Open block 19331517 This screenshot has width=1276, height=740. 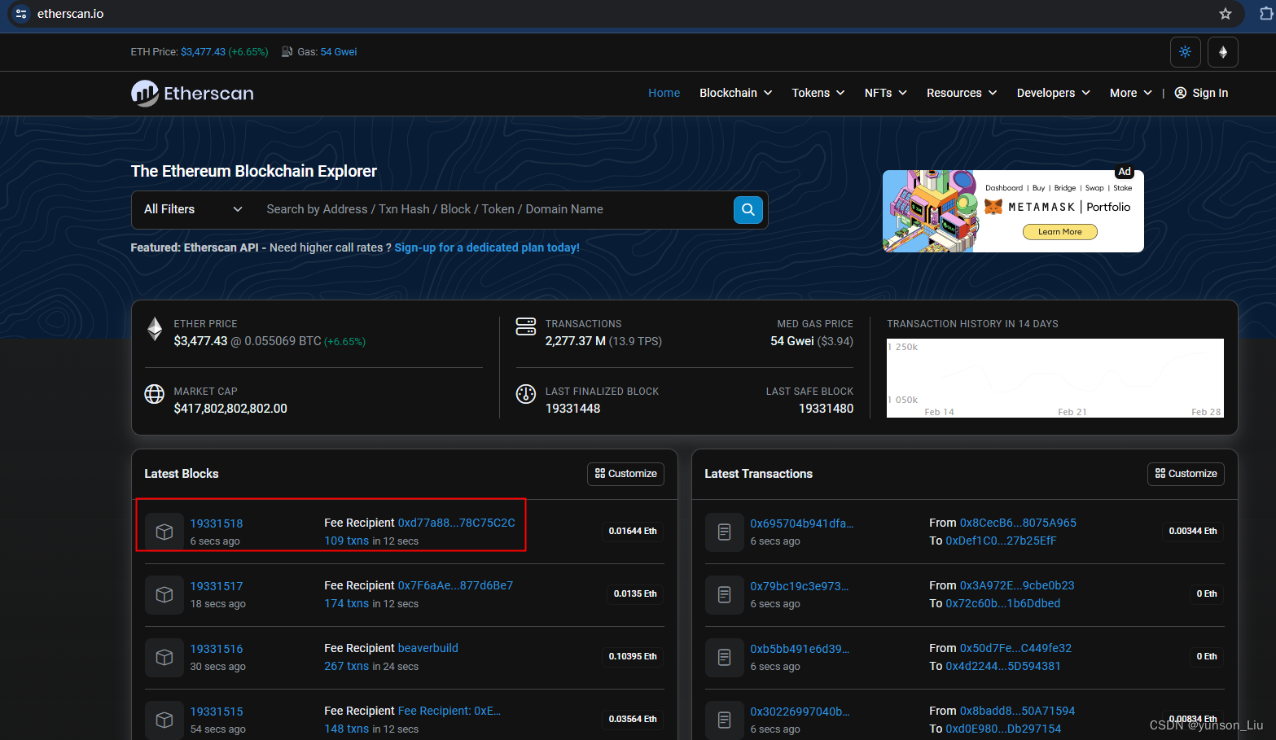tap(217, 586)
